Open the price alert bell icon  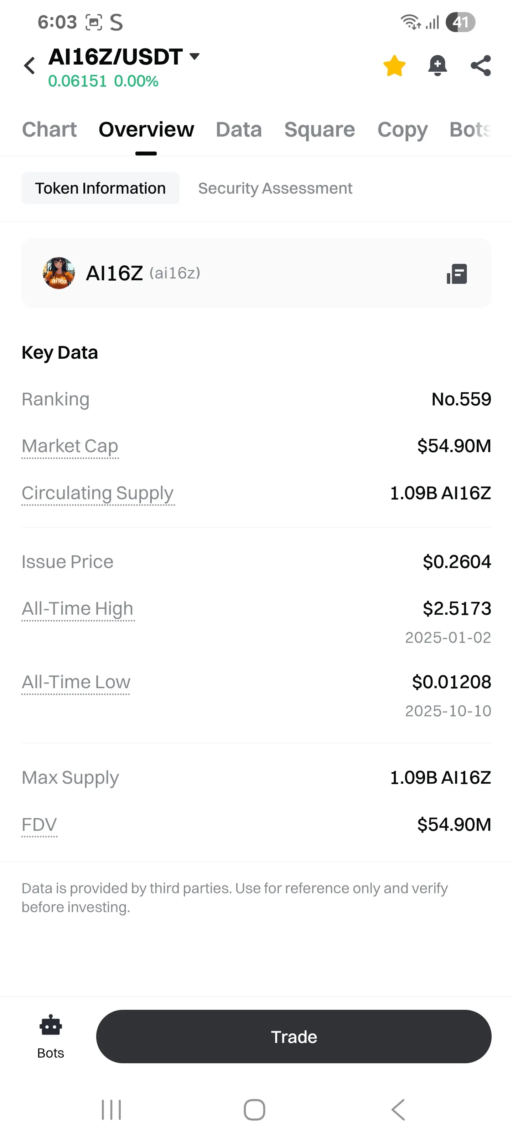pyautogui.click(x=437, y=66)
